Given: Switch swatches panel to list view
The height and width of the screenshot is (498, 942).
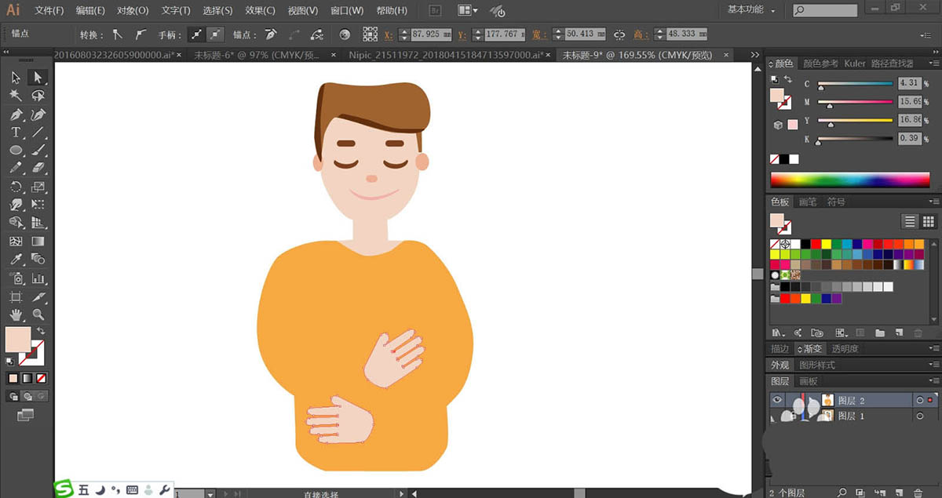Looking at the screenshot, I should 910,221.
